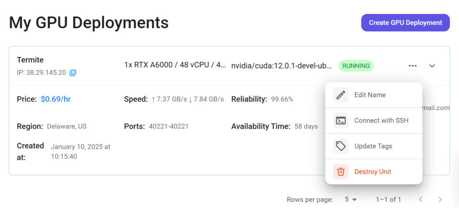
Task: Copy the deployment IP address
Action: click(x=73, y=73)
